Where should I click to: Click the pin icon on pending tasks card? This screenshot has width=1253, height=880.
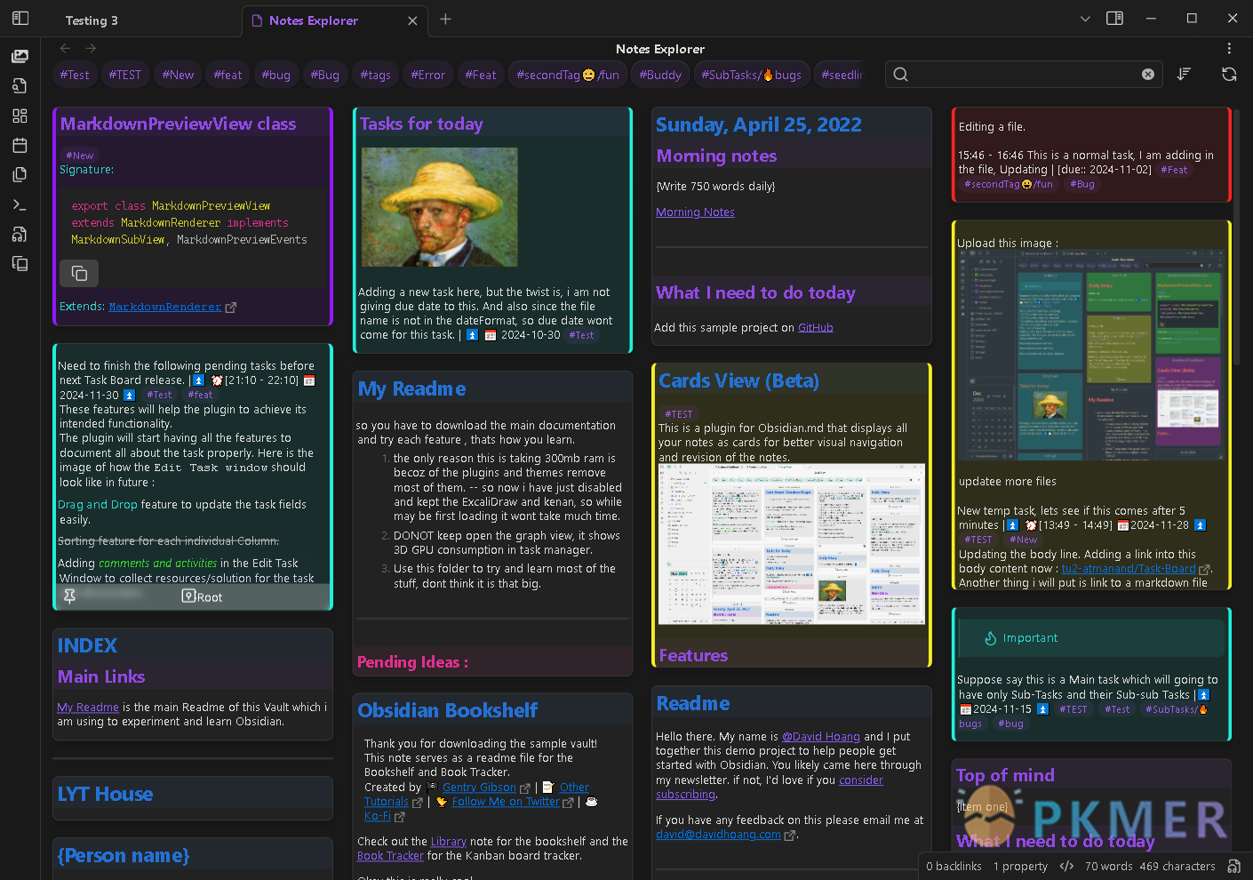pos(69,596)
